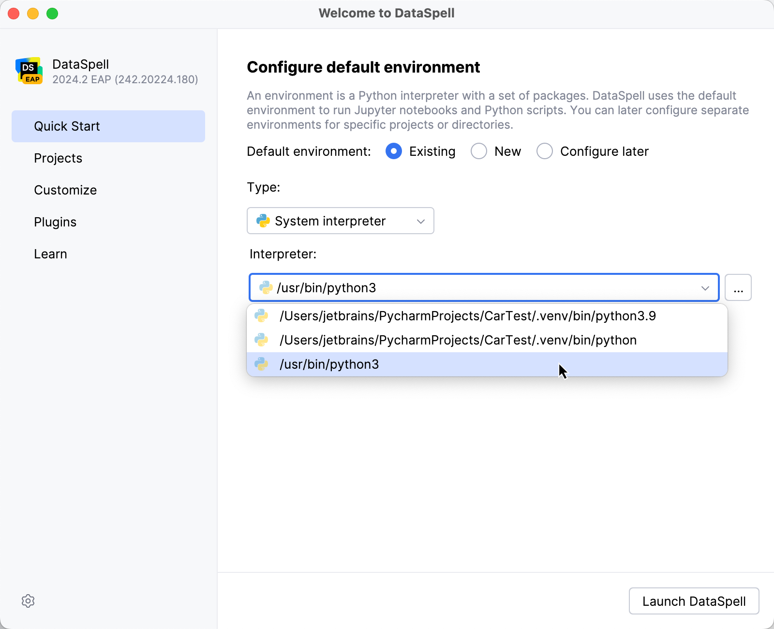Click the Python icon beside CarTest venv python
This screenshot has height=629, width=774.
click(262, 340)
